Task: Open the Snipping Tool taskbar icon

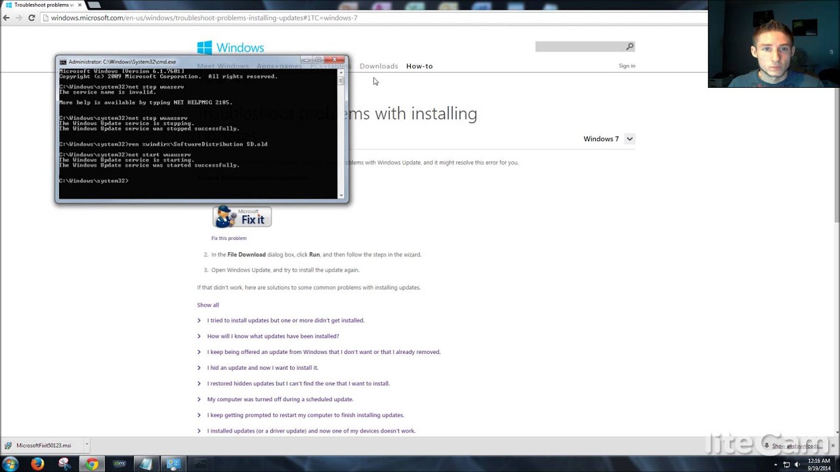Action: pos(64,464)
